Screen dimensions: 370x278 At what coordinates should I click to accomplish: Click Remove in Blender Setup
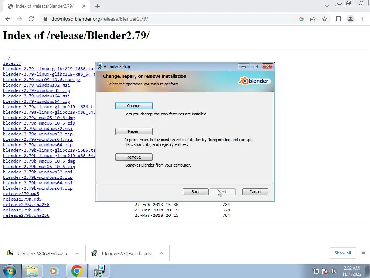click(134, 157)
